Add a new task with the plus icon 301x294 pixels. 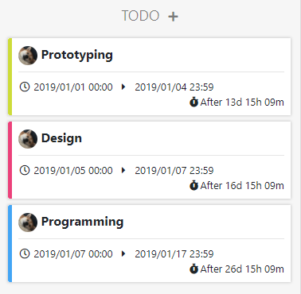tap(173, 17)
